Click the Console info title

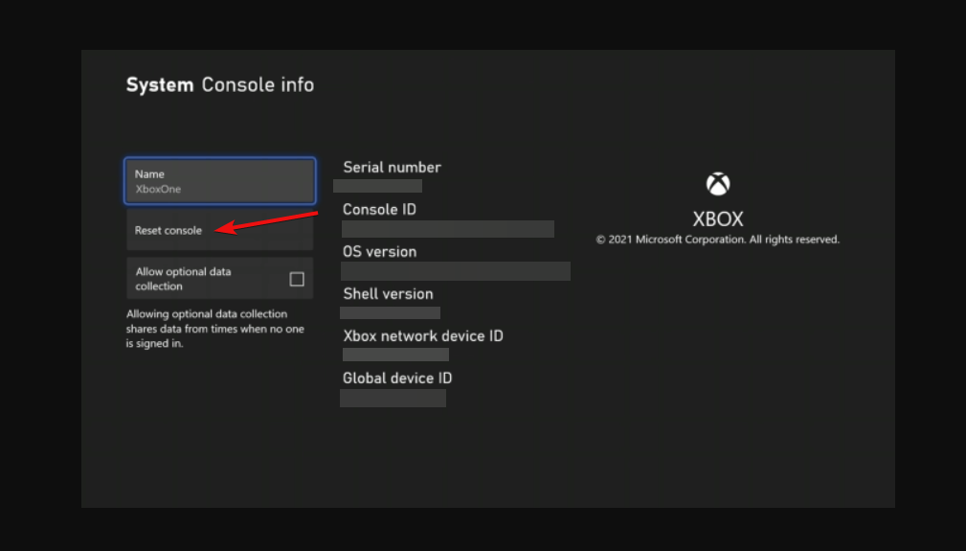[258, 84]
